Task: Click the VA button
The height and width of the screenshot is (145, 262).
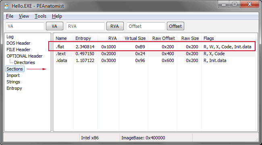Action: 55,26
